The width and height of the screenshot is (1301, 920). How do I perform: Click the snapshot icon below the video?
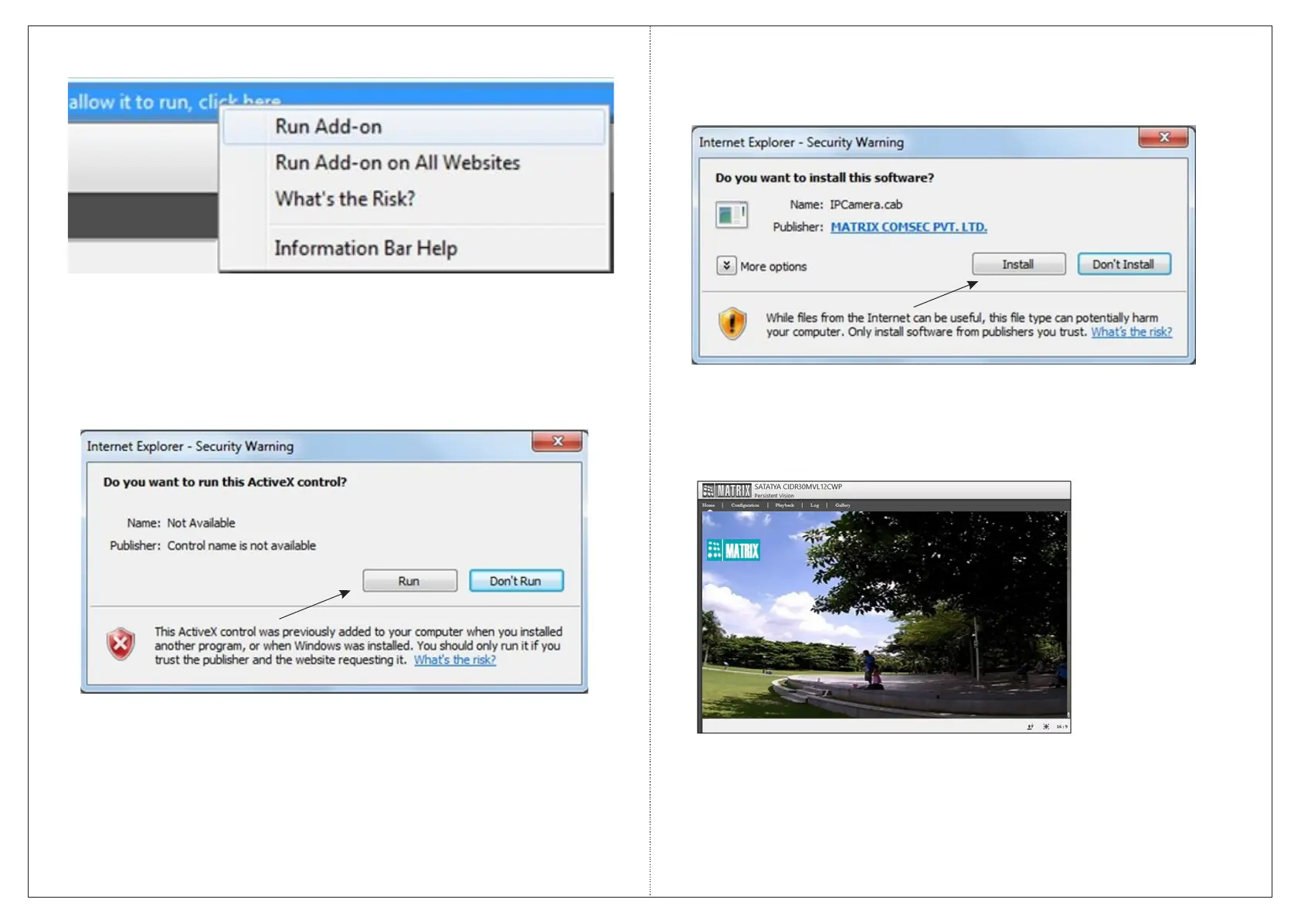coord(1030,727)
